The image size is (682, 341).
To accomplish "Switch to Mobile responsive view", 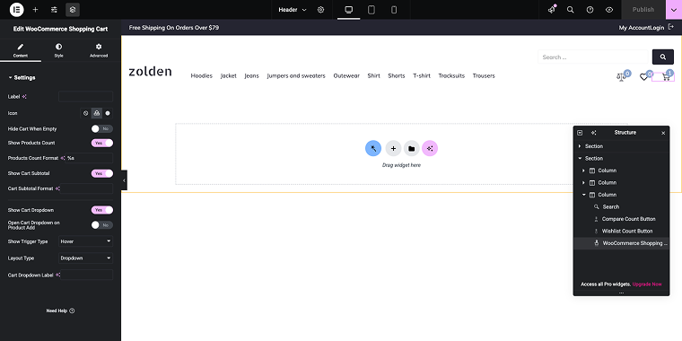I will point(394,10).
